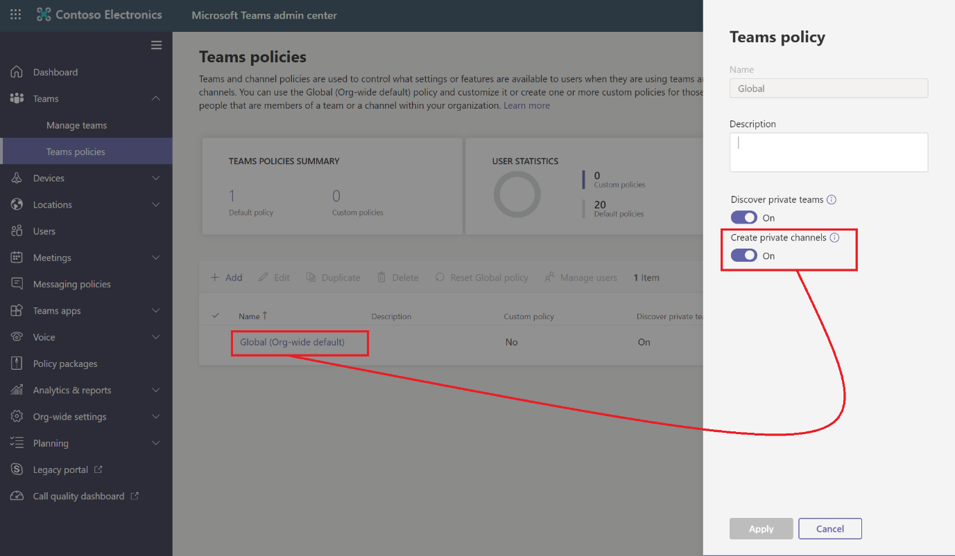Viewport: 955px width, 556px height.
Task: Click the Devices bell icon
Action: [17, 178]
